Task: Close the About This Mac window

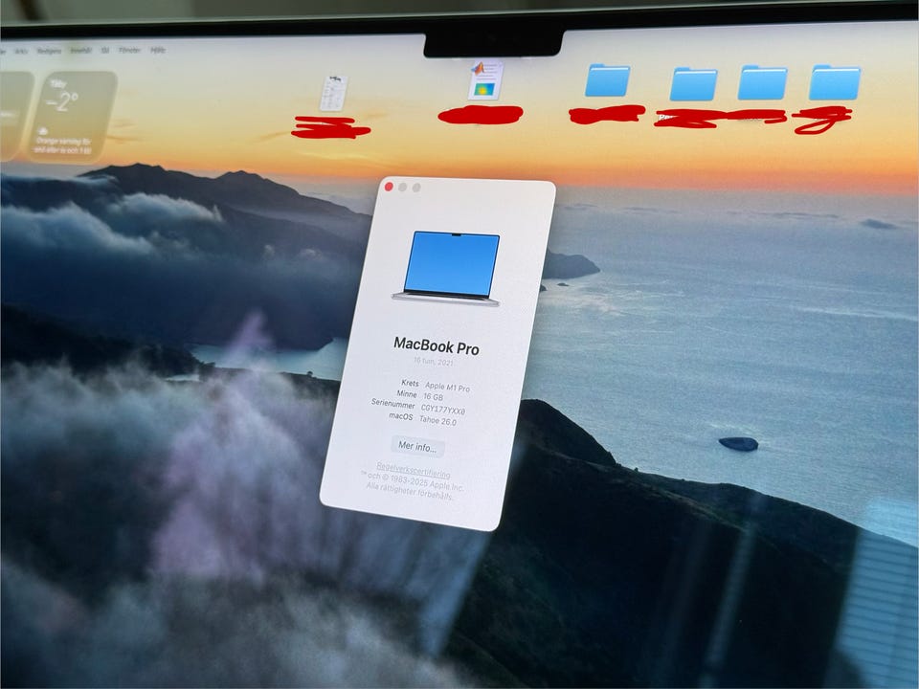Action: pos(389,187)
